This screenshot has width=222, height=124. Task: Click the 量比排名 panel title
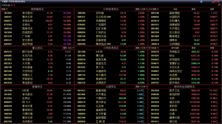coord(37,48)
